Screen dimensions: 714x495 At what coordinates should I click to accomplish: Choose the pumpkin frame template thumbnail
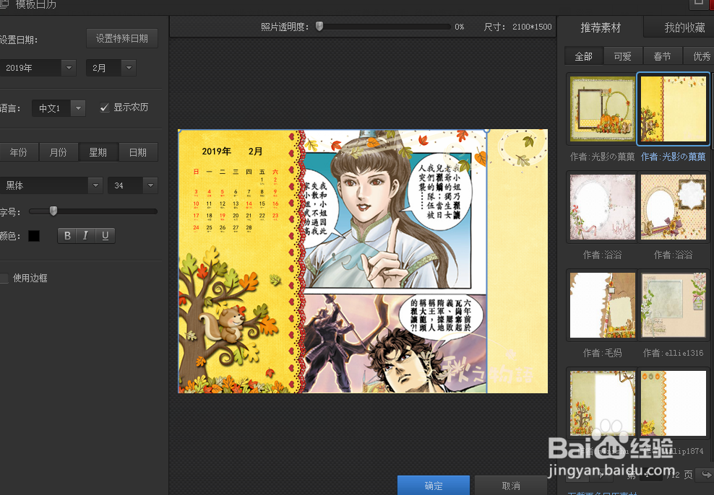pyautogui.click(x=603, y=109)
